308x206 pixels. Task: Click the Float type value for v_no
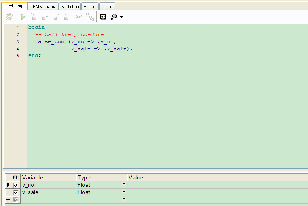[x=84, y=185]
